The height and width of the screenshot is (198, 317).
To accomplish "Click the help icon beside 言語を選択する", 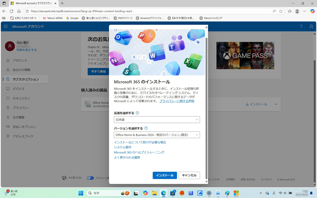I will pos(137,113).
